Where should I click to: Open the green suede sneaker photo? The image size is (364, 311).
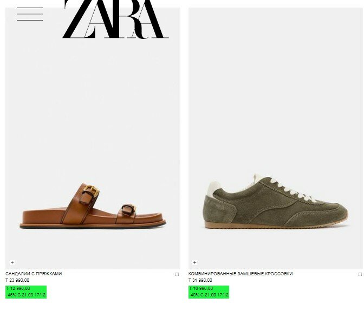click(x=275, y=138)
